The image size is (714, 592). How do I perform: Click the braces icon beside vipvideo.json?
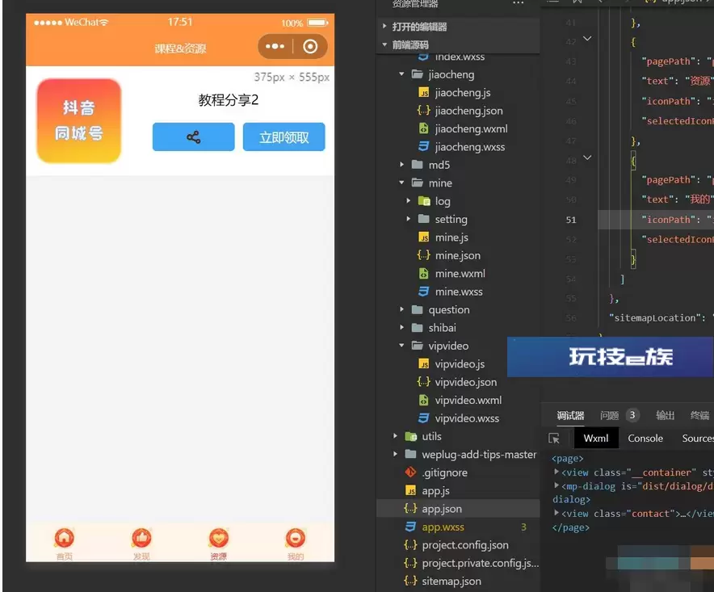tap(424, 382)
